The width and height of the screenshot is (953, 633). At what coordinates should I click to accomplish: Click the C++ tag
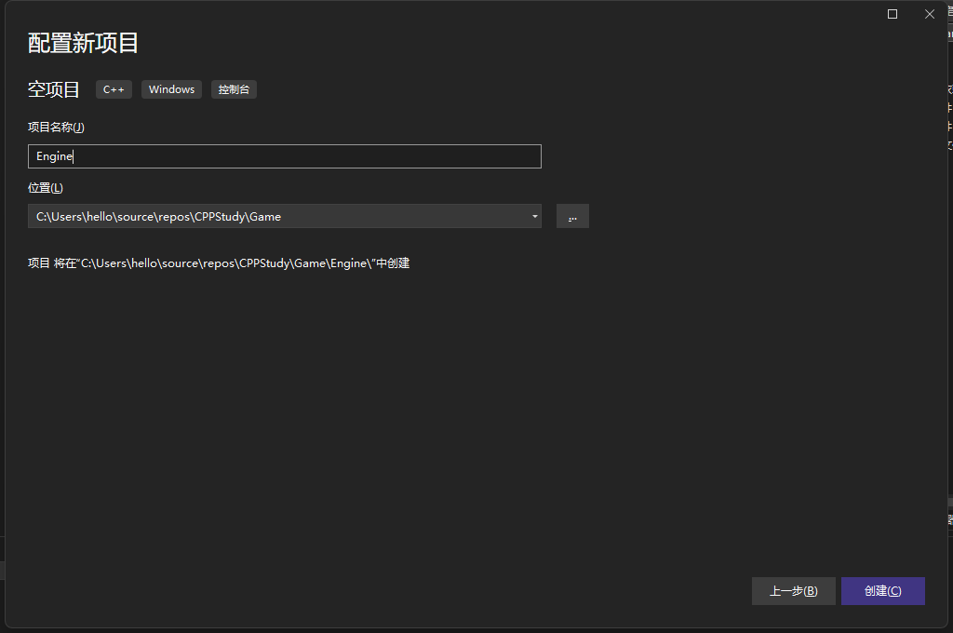point(114,89)
